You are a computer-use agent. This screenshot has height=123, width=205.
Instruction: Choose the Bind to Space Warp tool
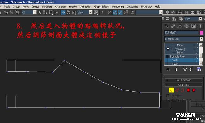pyautogui.click(x=17, y=13)
